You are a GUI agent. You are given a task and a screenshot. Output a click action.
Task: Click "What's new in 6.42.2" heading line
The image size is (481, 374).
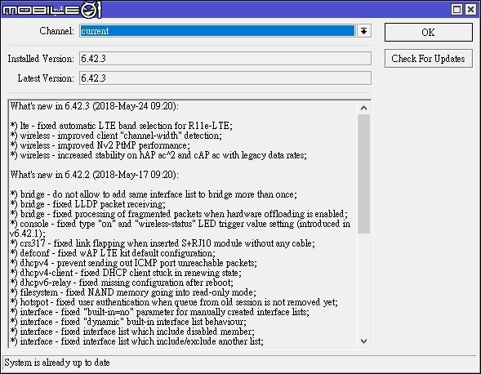[x=94, y=175]
